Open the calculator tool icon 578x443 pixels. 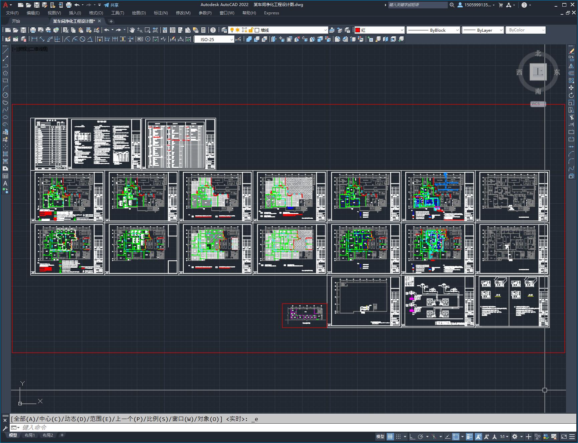click(x=203, y=30)
